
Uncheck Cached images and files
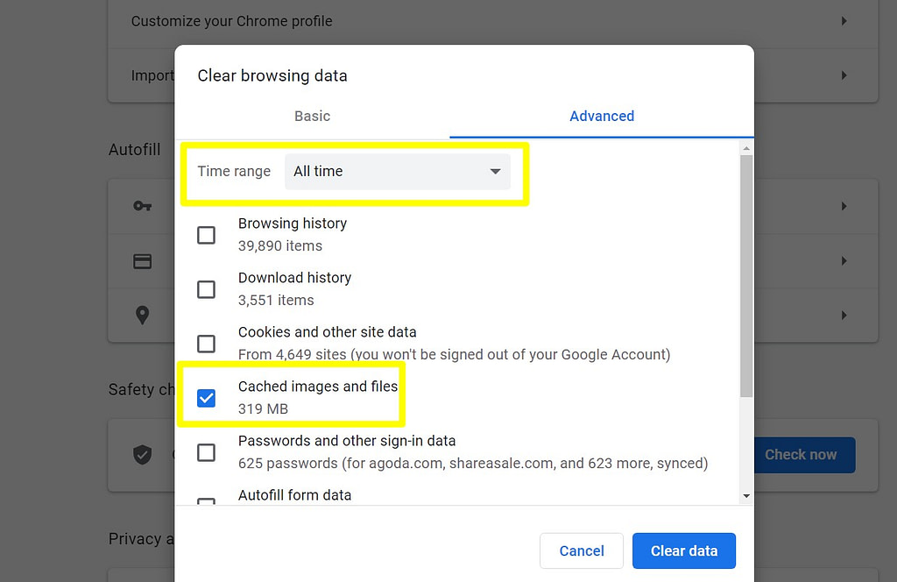pyautogui.click(x=206, y=398)
